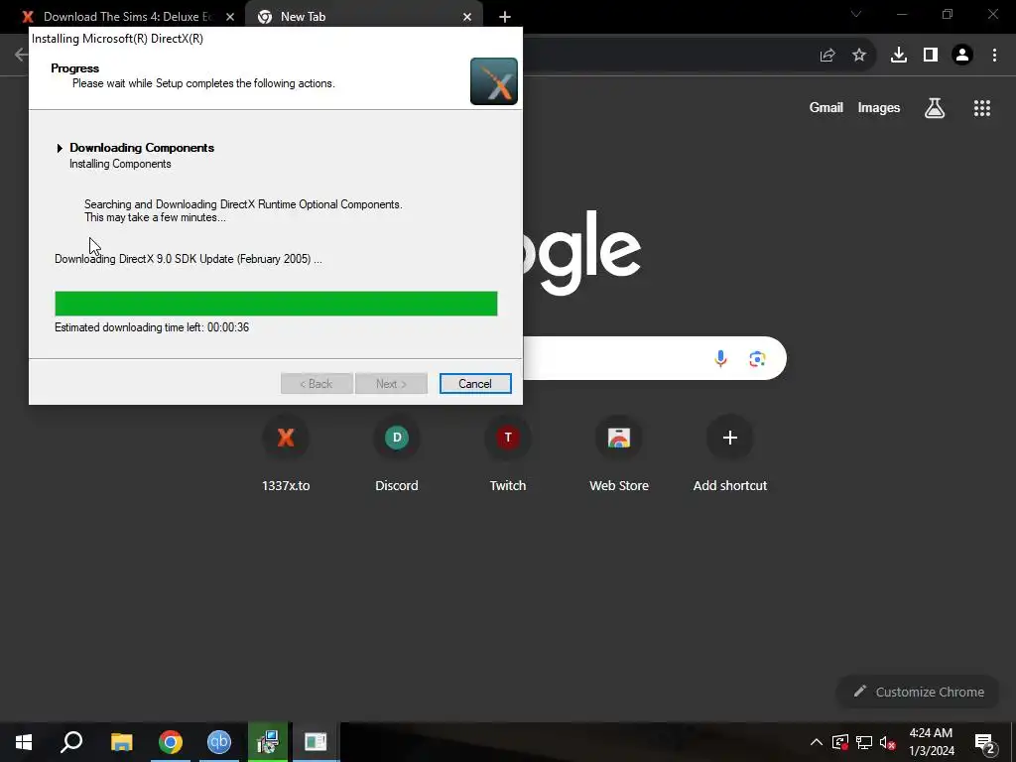The width and height of the screenshot is (1016, 762).
Task: Open a new browser tab with plus button
Action: [505, 17]
